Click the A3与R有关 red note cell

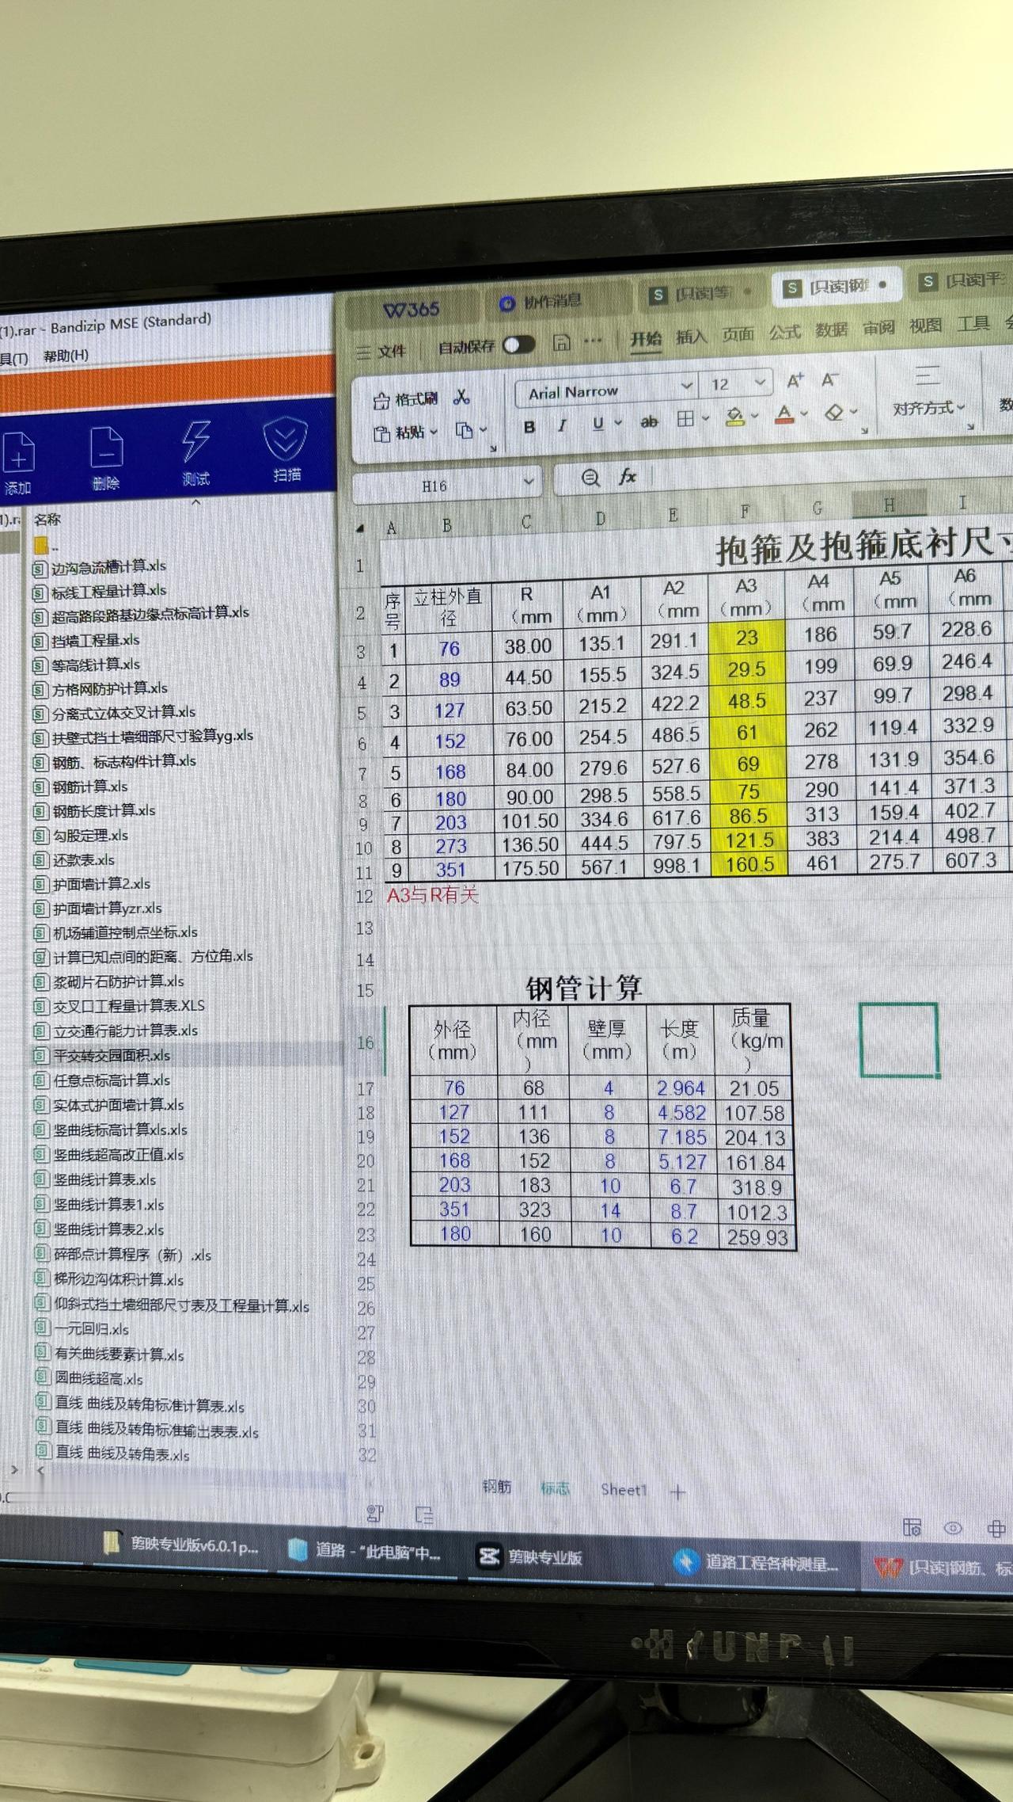pos(433,895)
